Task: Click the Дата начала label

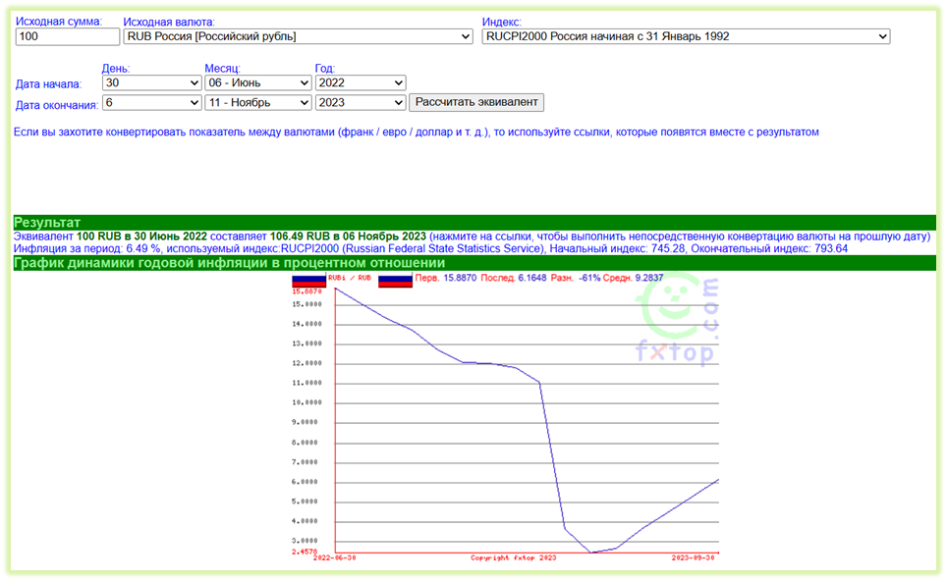Action: coord(48,84)
